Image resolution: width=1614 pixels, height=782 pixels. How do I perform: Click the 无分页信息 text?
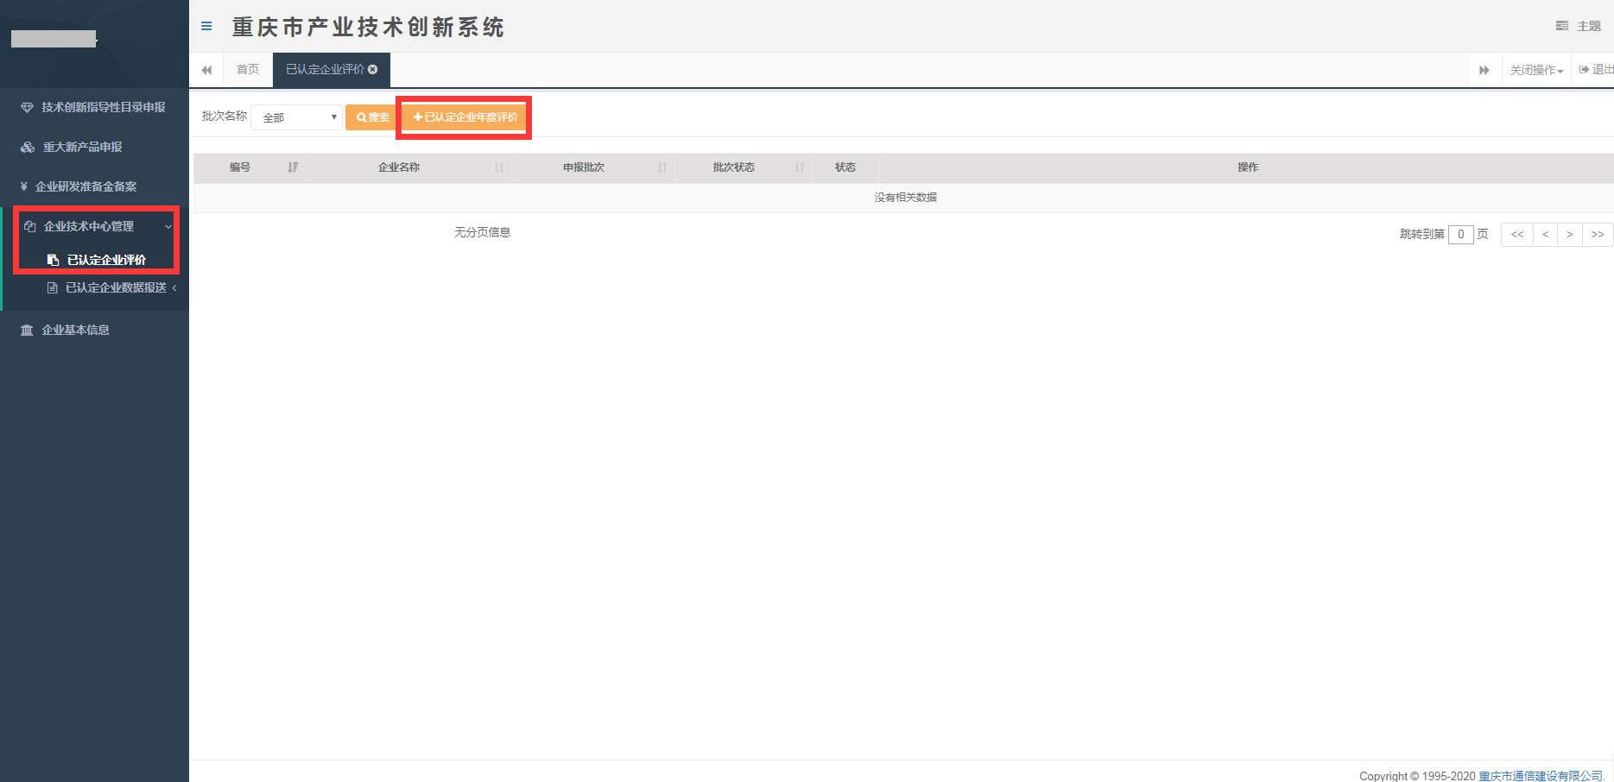point(482,232)
